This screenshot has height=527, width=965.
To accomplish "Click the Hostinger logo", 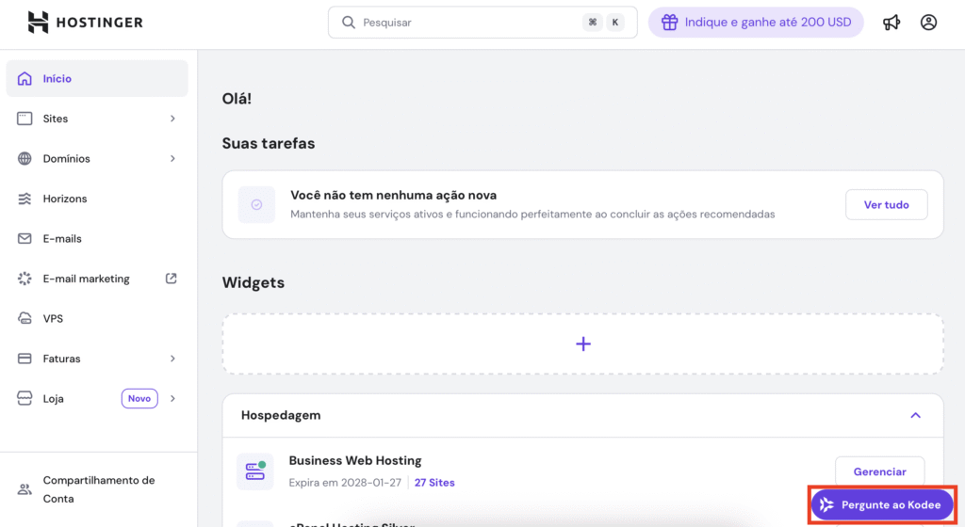I will coord(85,22).
